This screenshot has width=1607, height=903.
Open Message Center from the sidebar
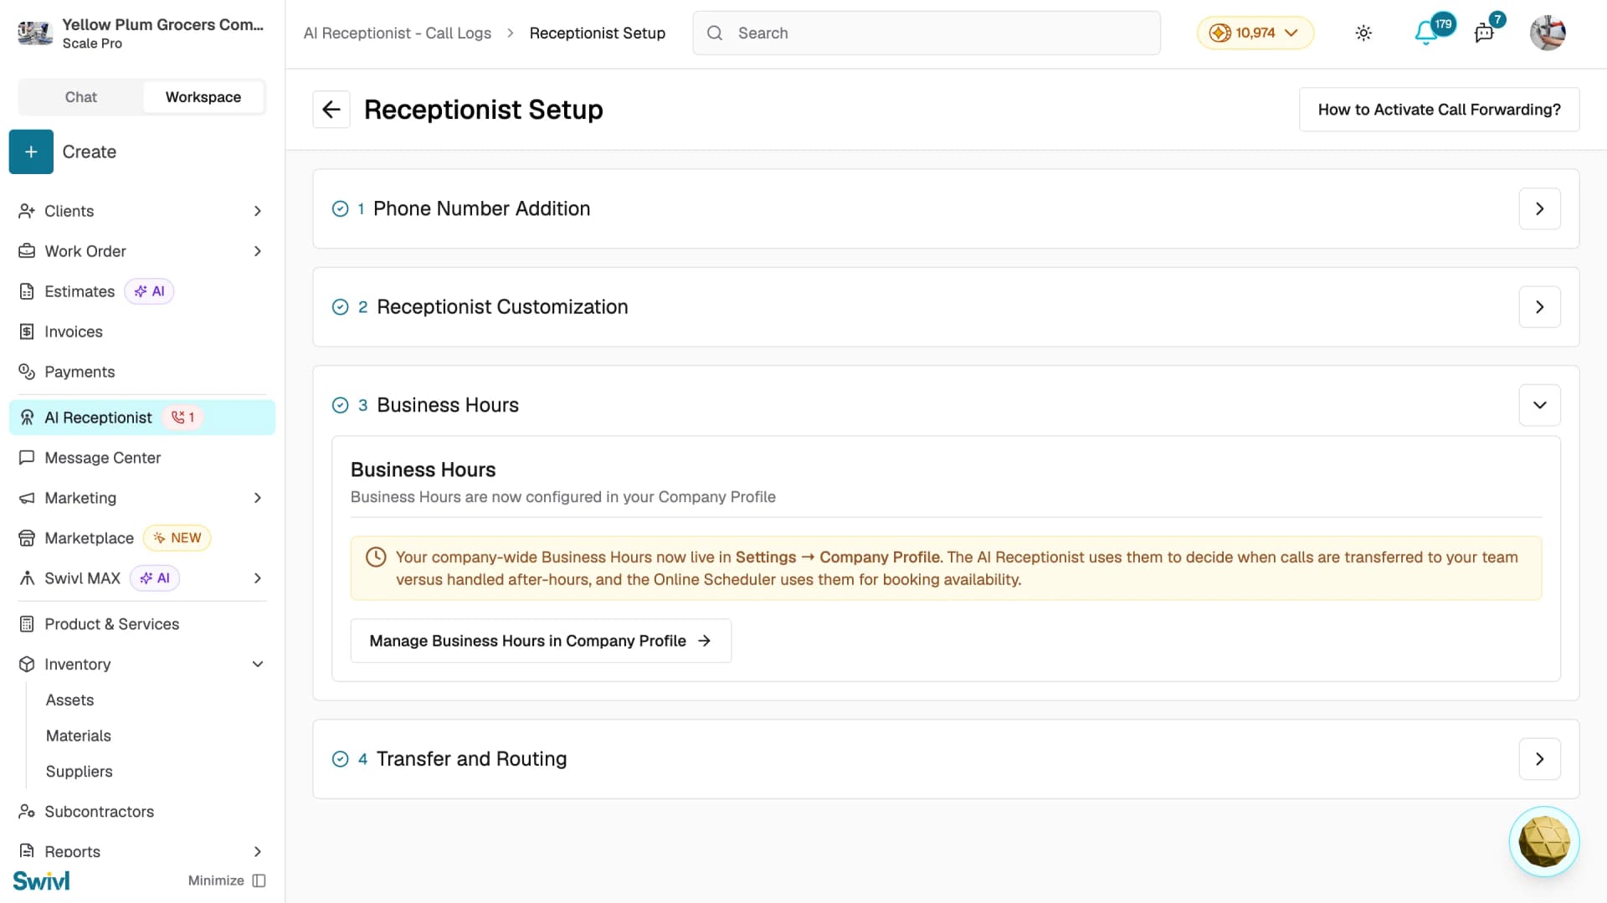point(142,458)
